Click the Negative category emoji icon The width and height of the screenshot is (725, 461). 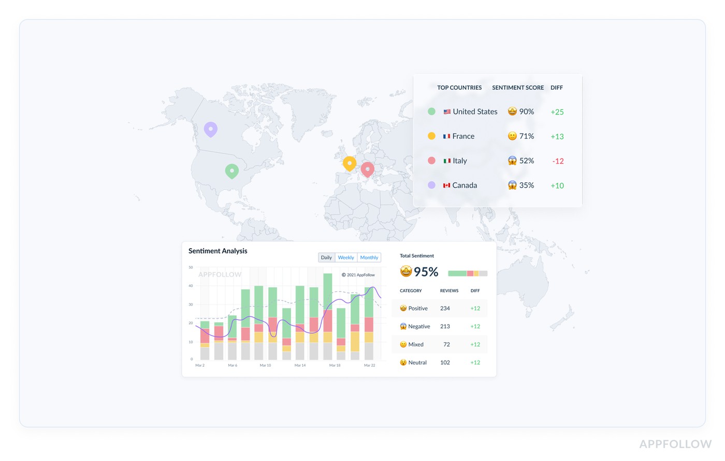tap(403, 326)
